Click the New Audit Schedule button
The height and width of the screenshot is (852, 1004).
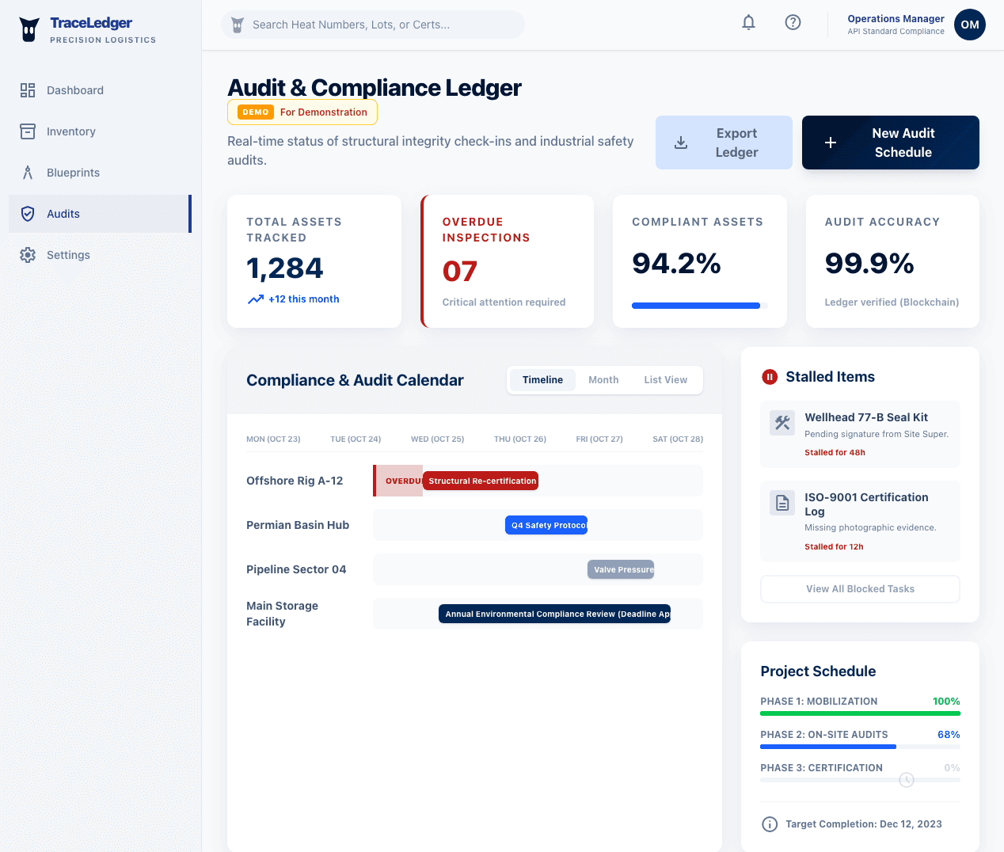[x=891, y=143]
